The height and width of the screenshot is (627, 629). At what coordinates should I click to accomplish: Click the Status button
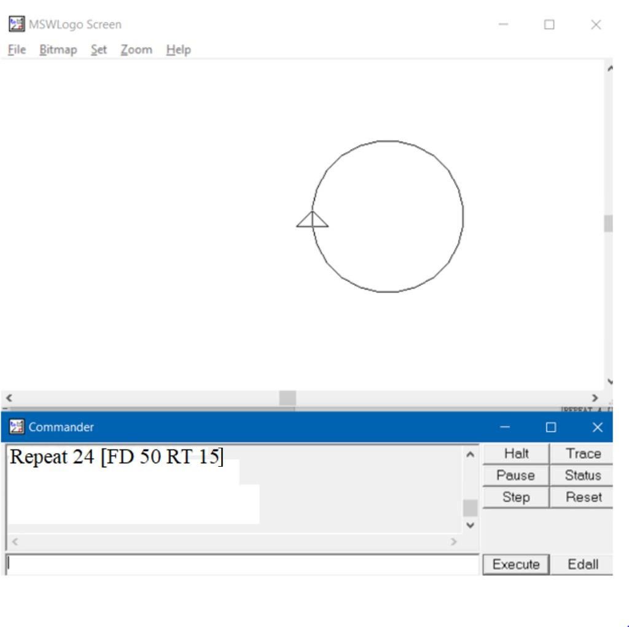pos(583,475)
